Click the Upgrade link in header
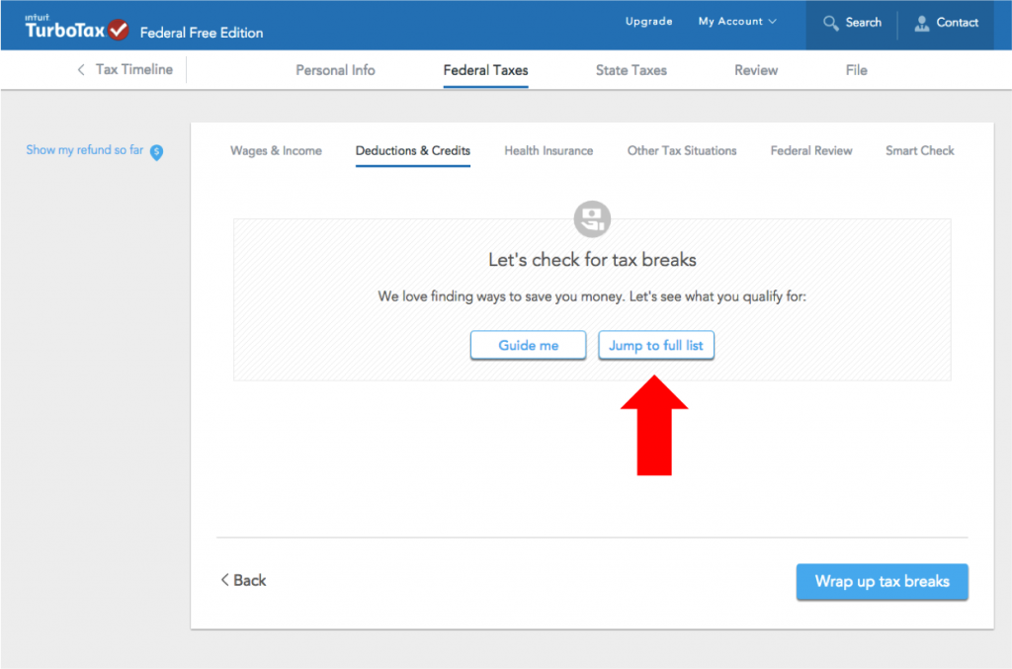This screenshot has width=1012, height=669. pos(648,22)
